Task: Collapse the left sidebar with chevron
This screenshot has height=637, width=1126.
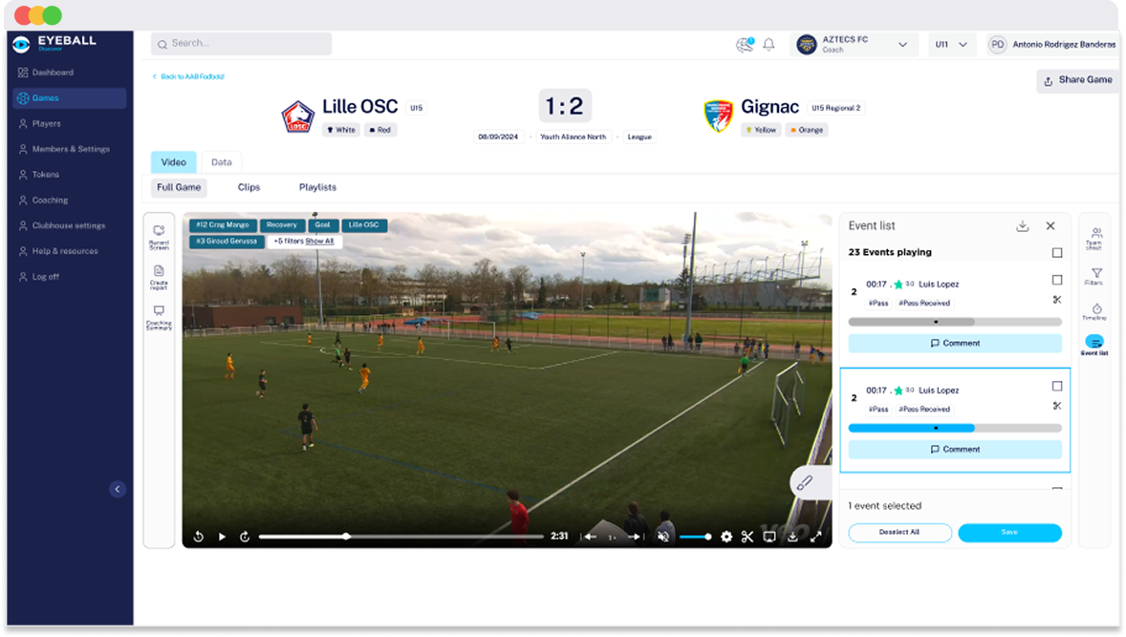Action: point(118,489)
